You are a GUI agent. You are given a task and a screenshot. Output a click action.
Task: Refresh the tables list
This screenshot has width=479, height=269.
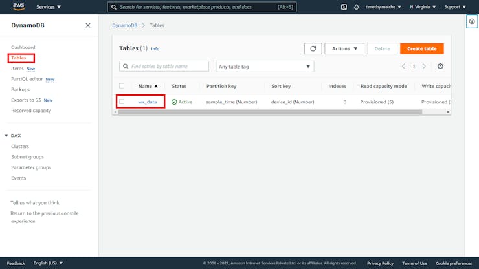313,48
